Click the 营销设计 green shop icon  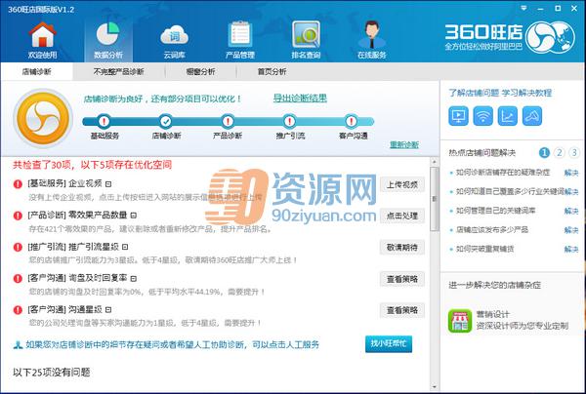(460, 321)
